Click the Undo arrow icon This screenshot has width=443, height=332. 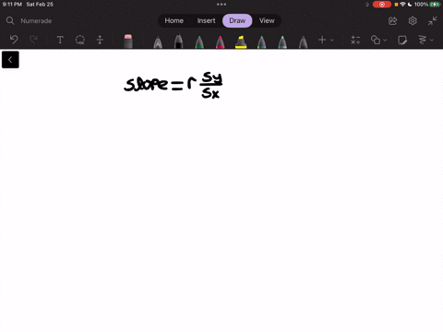click(x=14, y=40)
